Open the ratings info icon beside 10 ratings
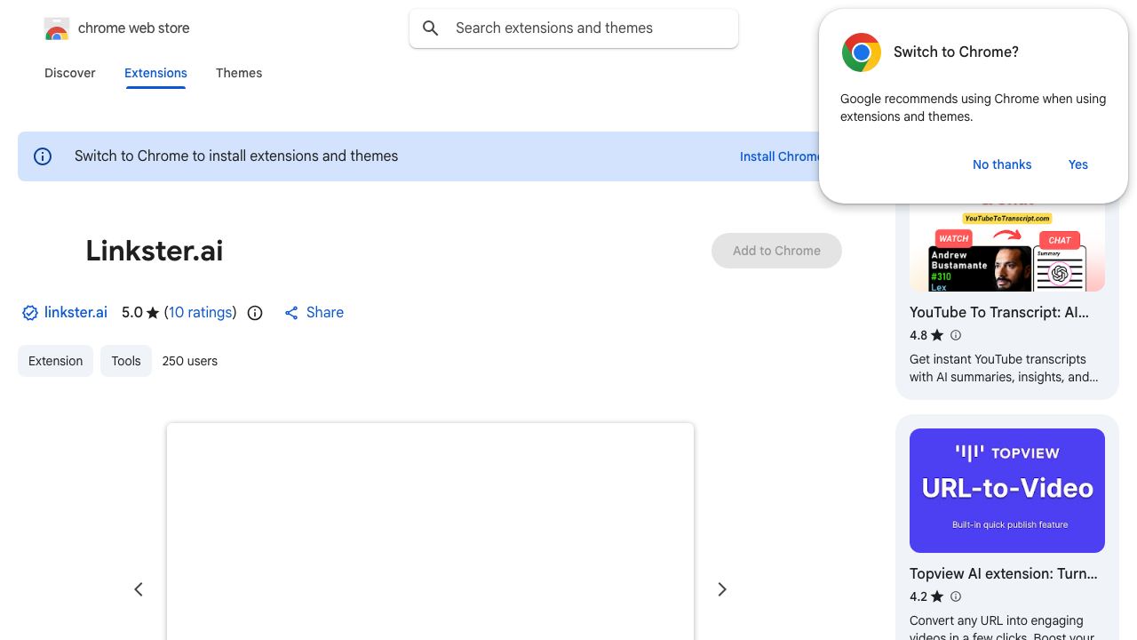The image size is (1137, 640). pyautogui.click(x=255, y=313)
